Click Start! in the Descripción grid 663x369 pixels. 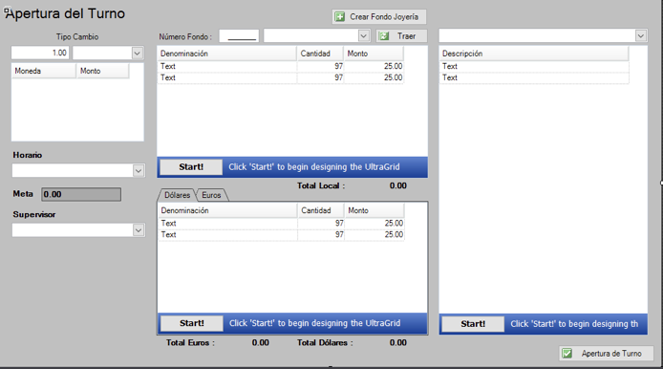point(473,324)
